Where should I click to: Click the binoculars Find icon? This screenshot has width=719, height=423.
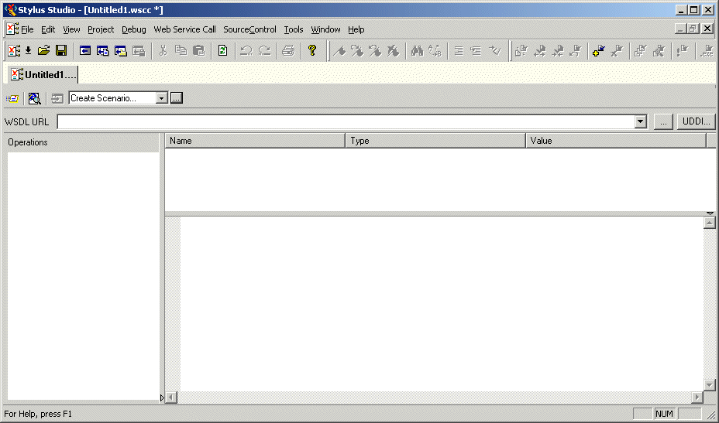pyautogui.click(x=417, y=51)
